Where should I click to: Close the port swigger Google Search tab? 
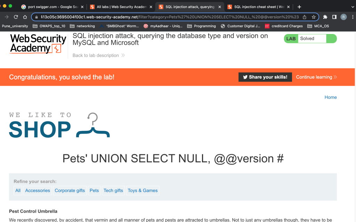[x=82, y=7]
